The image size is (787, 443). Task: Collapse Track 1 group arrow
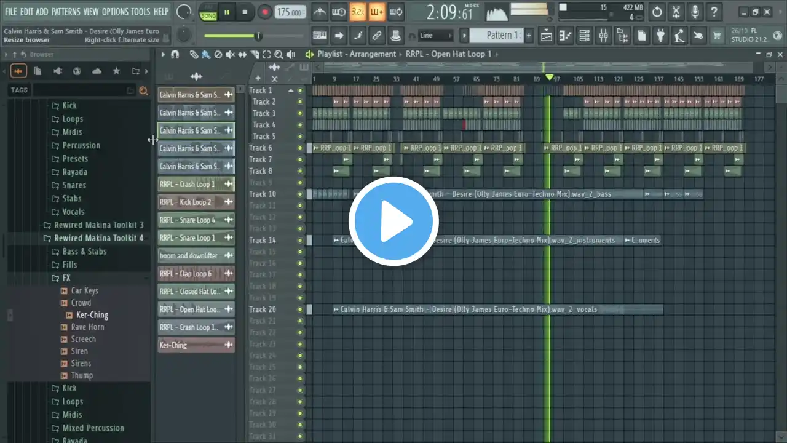[291, 90]
